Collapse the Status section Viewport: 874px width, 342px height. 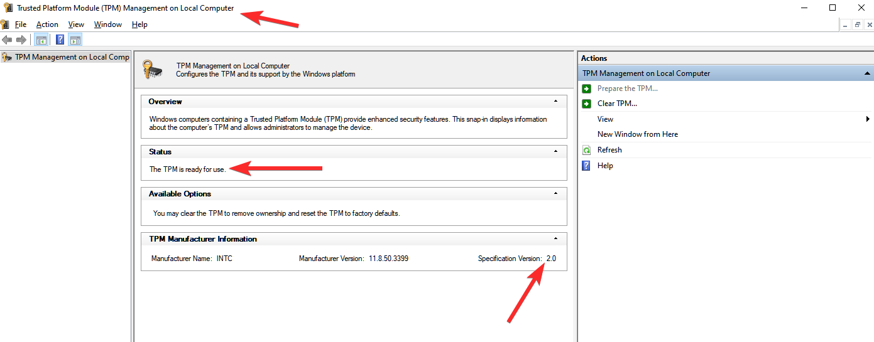[x=555, y=151]
